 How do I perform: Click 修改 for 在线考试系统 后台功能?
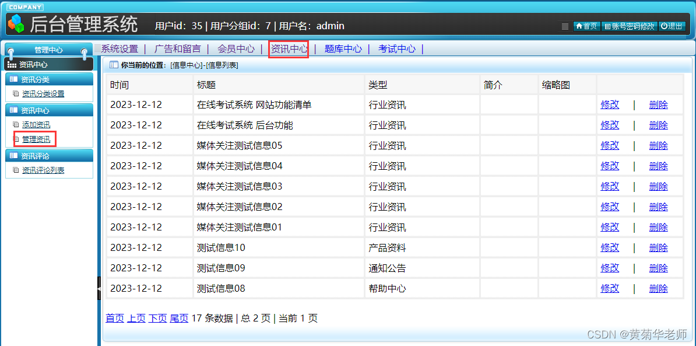(x=610, y=125)
